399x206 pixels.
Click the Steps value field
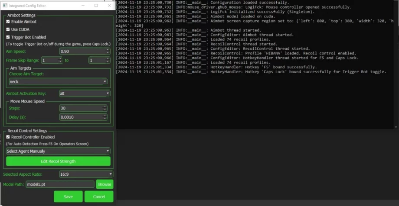point(82,108)
